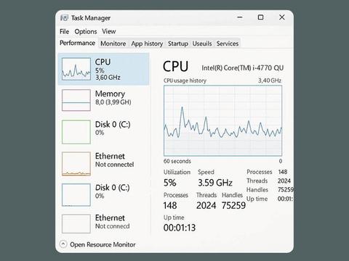The width and height of the screenshot is (349, 261).
Task: Click the large '75259' handles value
Action: click(233, 205)
